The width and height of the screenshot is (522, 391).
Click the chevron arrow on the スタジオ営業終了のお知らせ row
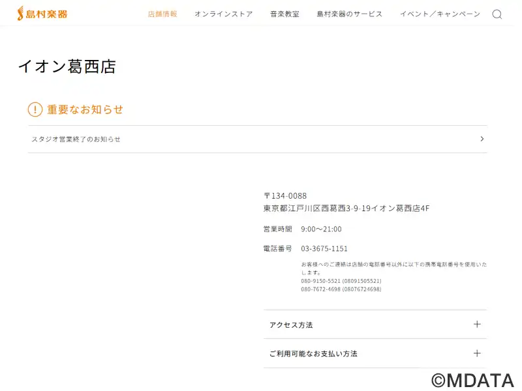coord(482,139)
